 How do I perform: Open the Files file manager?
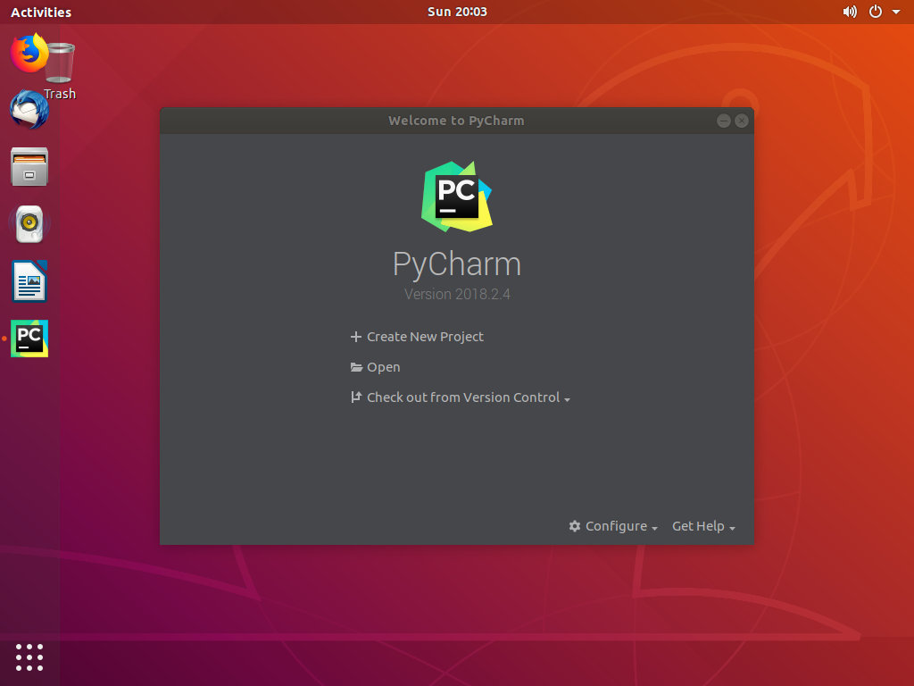point(28,167)
